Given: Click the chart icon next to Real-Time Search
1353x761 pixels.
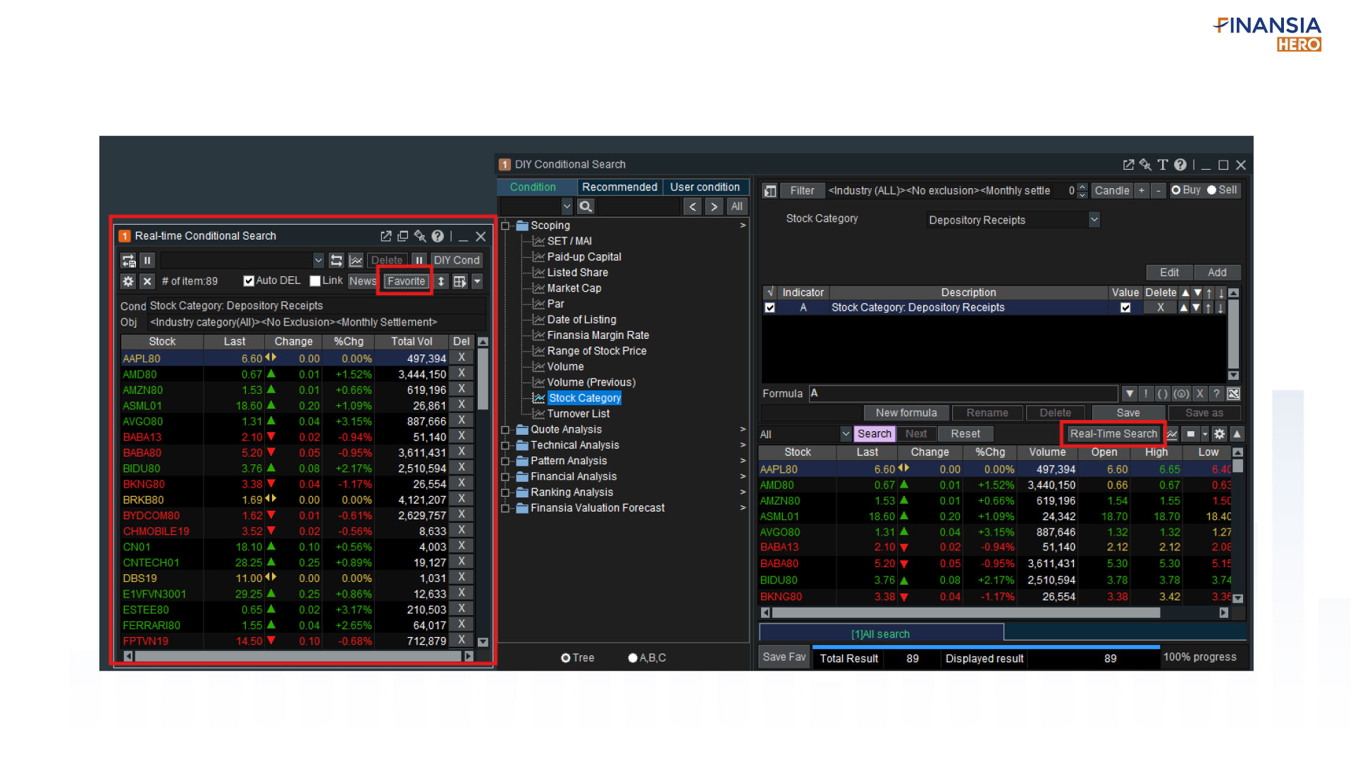Looking at the screenshot, I should click(x=1172, y=434).
